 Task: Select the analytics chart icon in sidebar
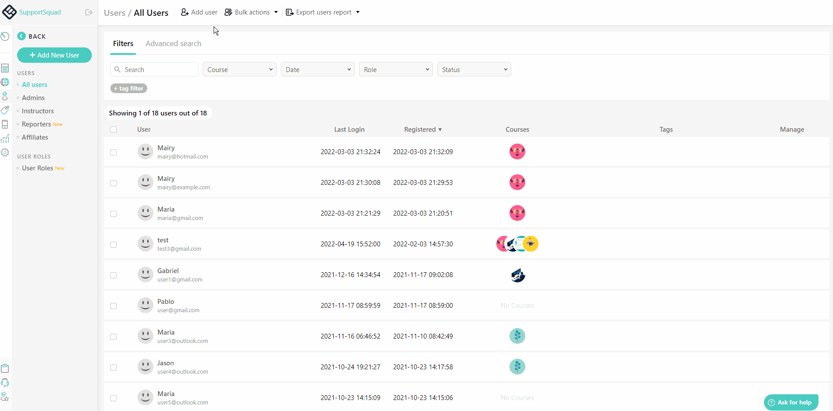[5, 138]
